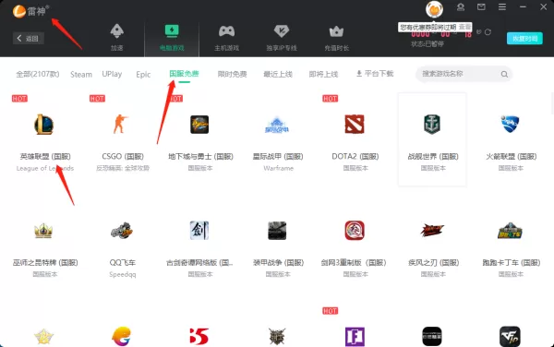Filter games by Steam
554x347 pixels.
pyautogui.click(x=81, y=74)
